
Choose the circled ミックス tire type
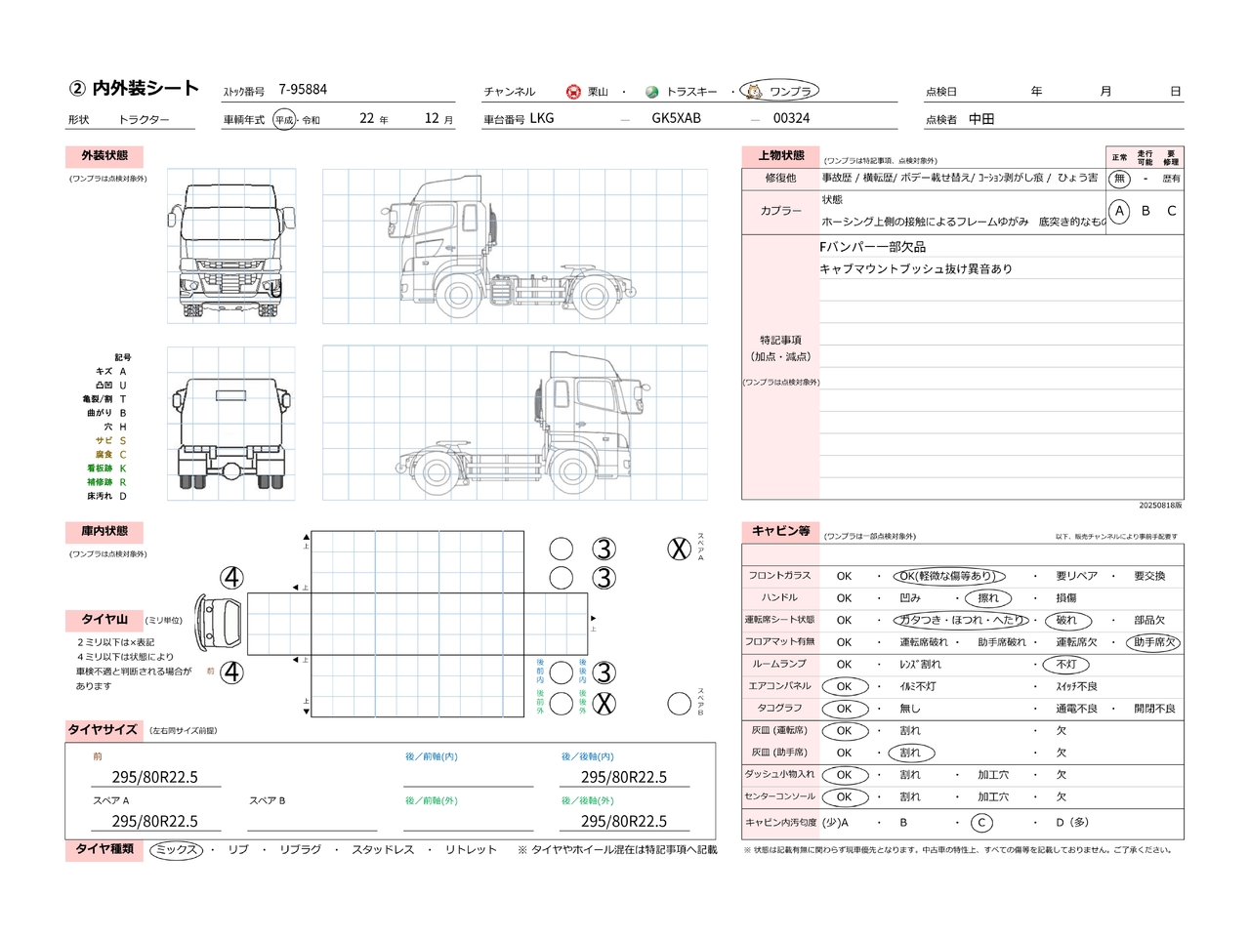(177, 850)
